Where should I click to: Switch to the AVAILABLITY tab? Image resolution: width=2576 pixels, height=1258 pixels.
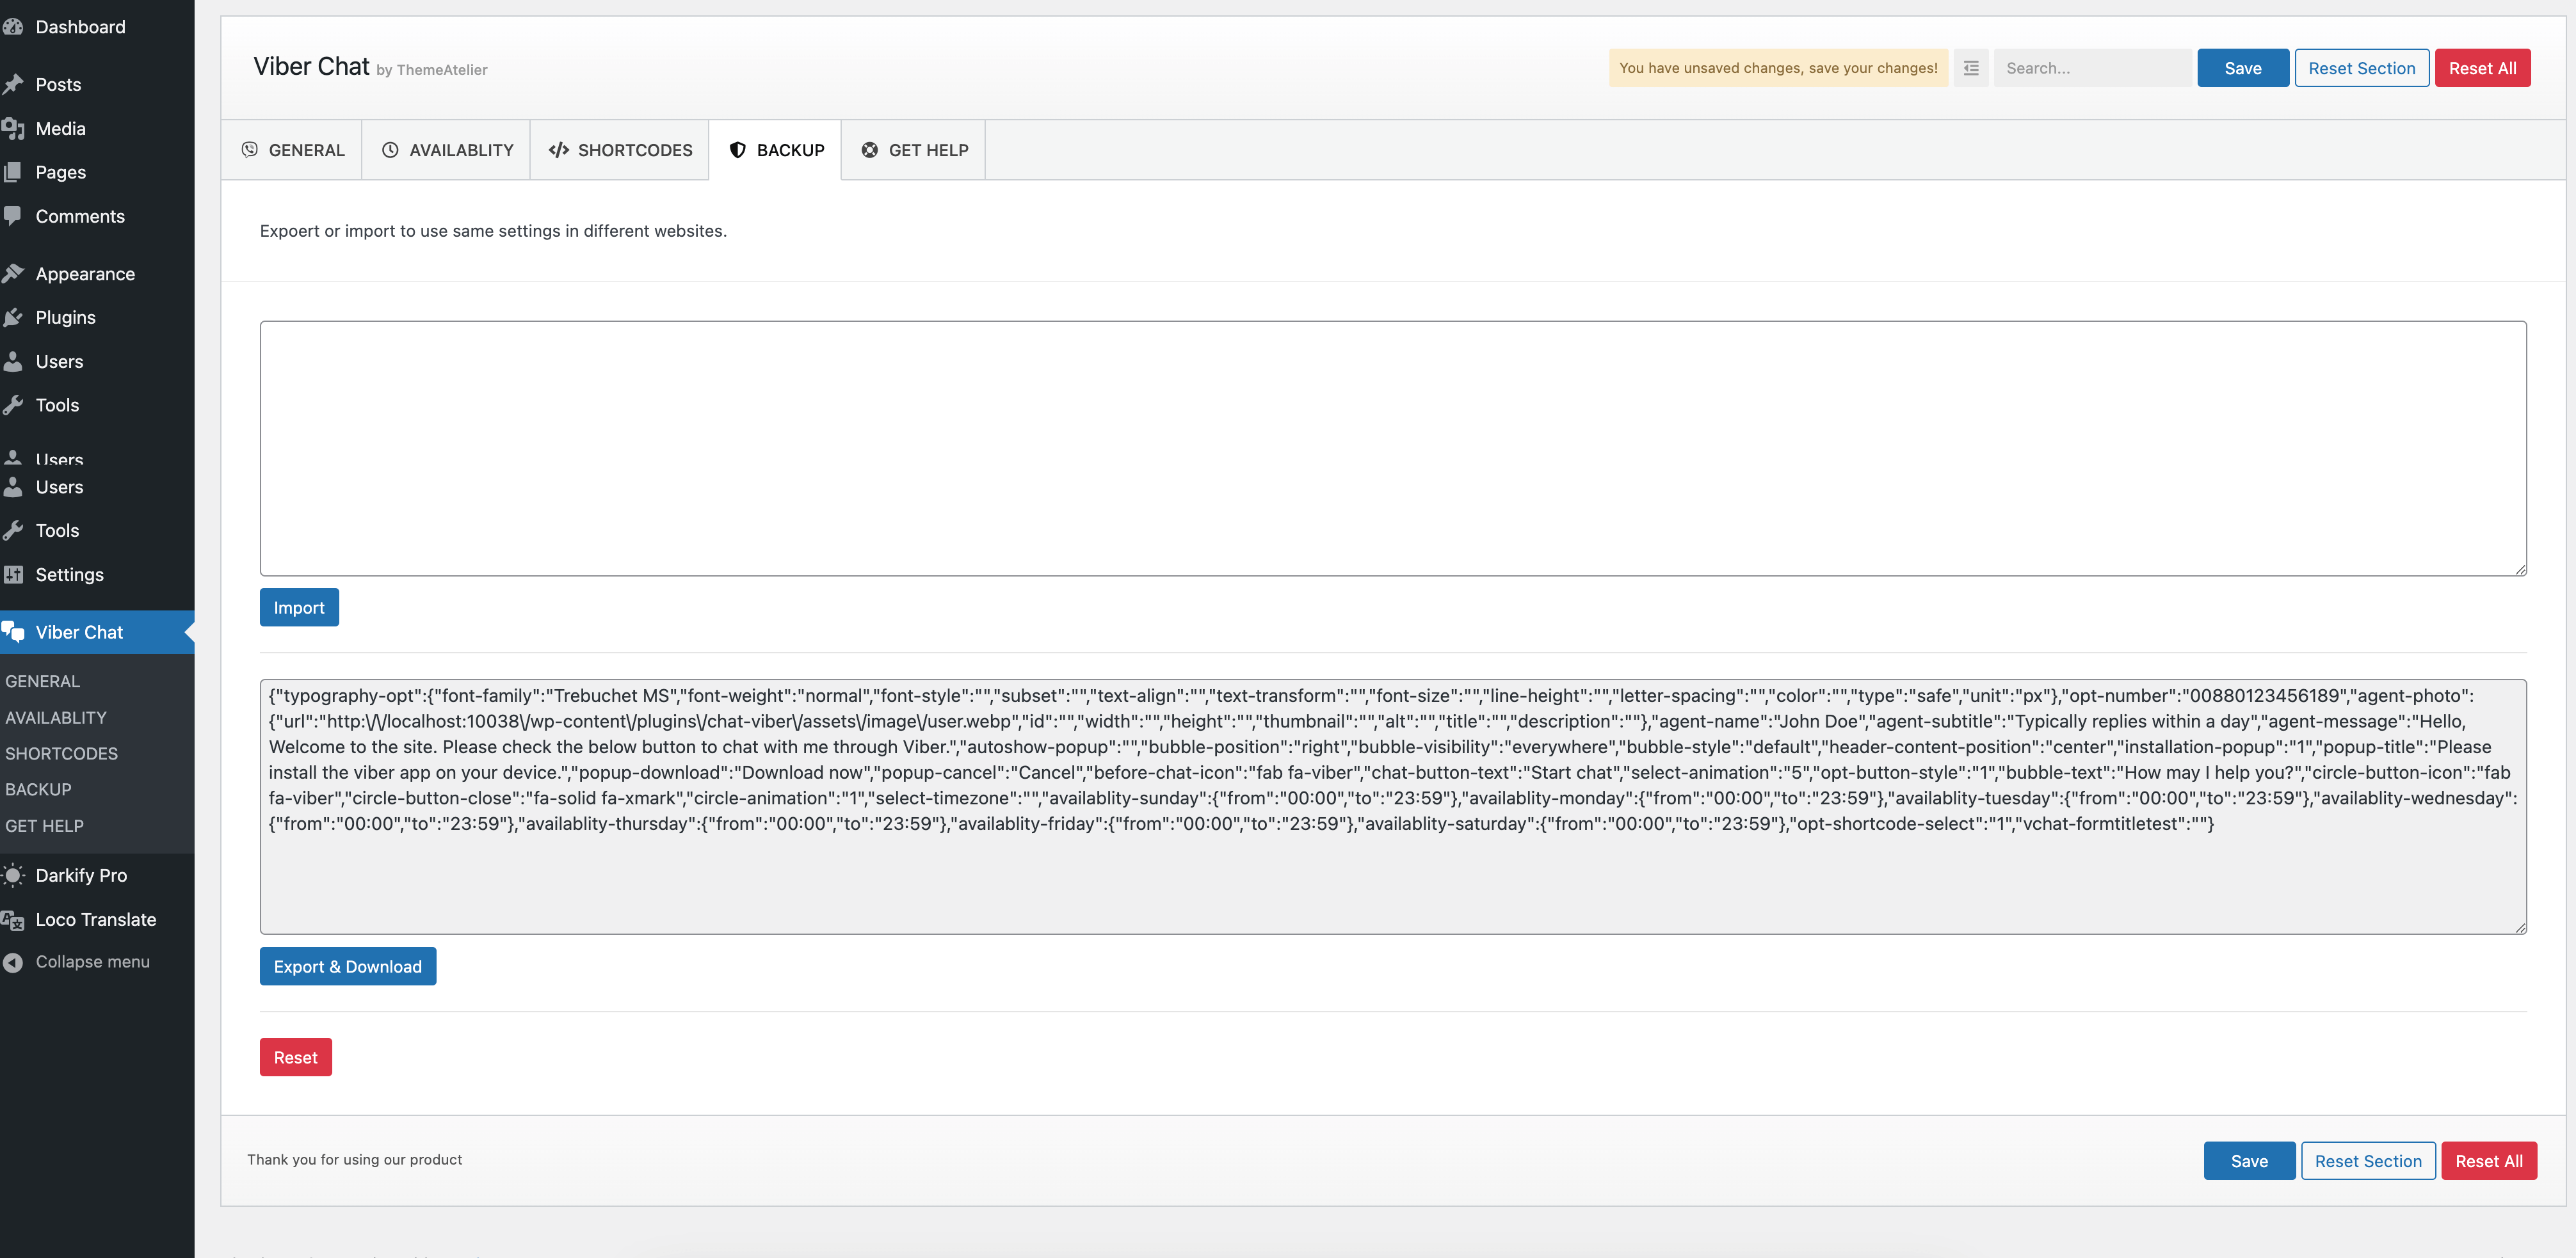pos(446,150)
